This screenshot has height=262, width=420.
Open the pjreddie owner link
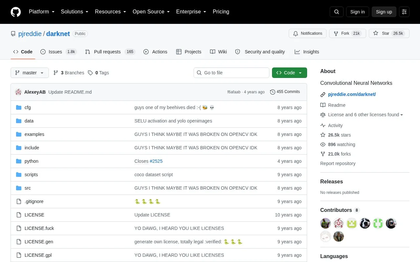pos(30,34)
